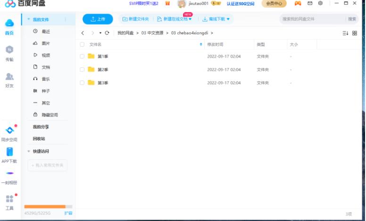Click the sort ascending arrow in 文件名 header
Image resolution: width=366 pixels, height=221 pixels.
(x=201, y=44)
